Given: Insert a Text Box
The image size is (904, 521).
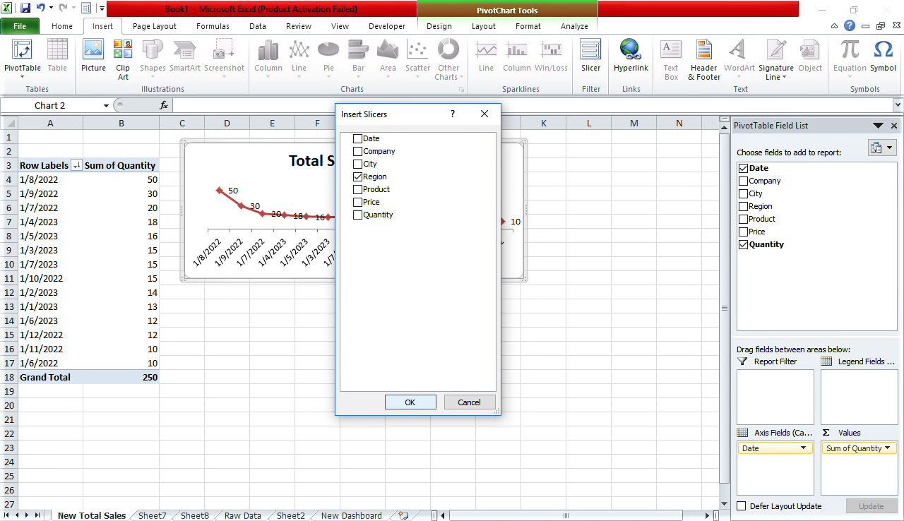Looking at the screenshot, I should point(671,59).
